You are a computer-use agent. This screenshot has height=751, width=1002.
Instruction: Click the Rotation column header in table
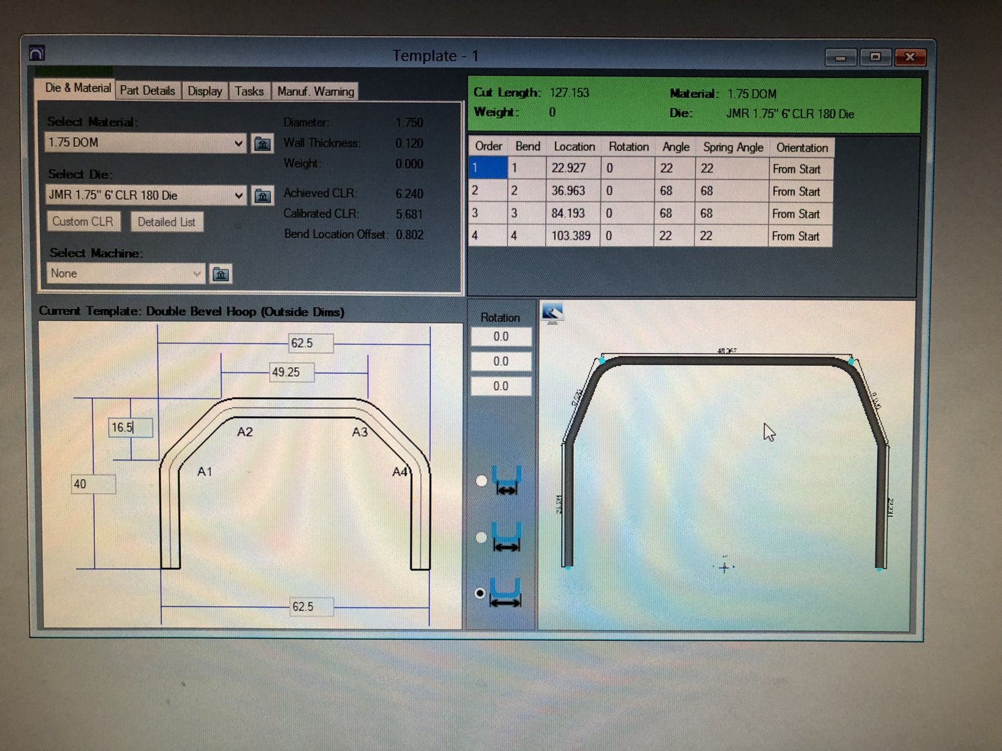click(x=628, y=147)
